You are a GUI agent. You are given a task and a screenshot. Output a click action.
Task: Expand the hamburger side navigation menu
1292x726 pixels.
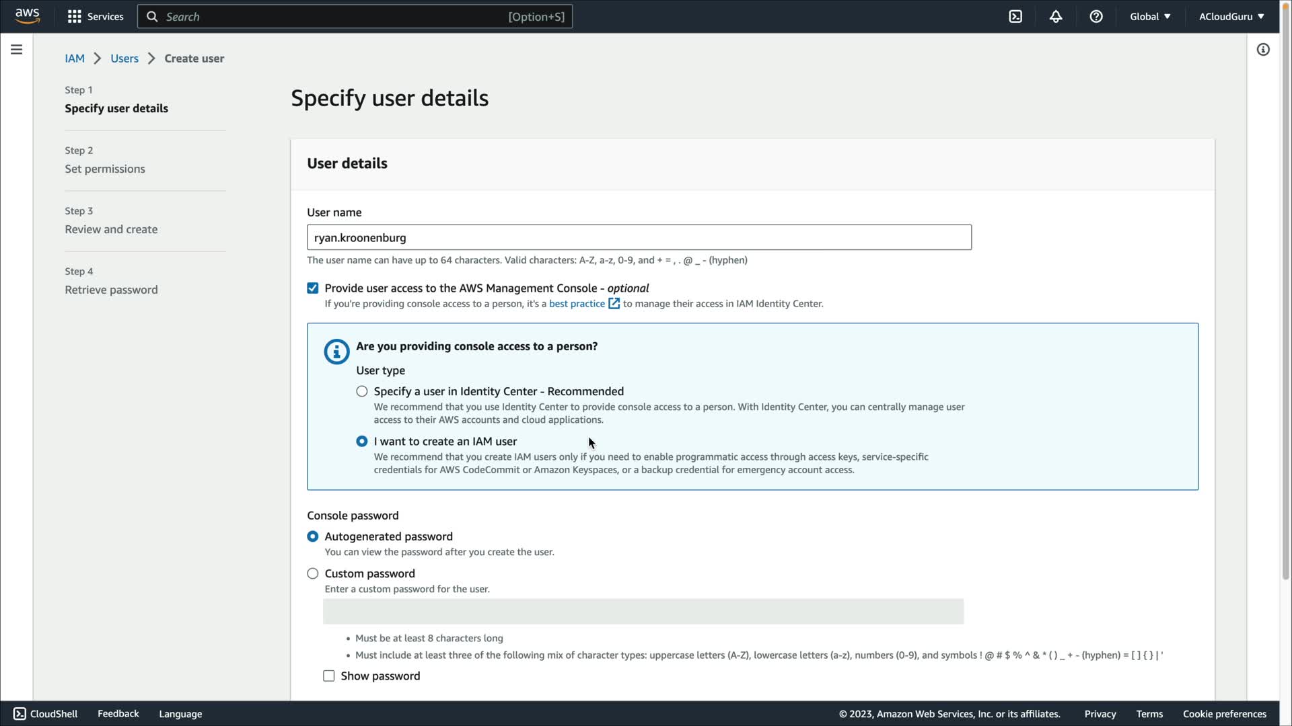tap(17, 50)
